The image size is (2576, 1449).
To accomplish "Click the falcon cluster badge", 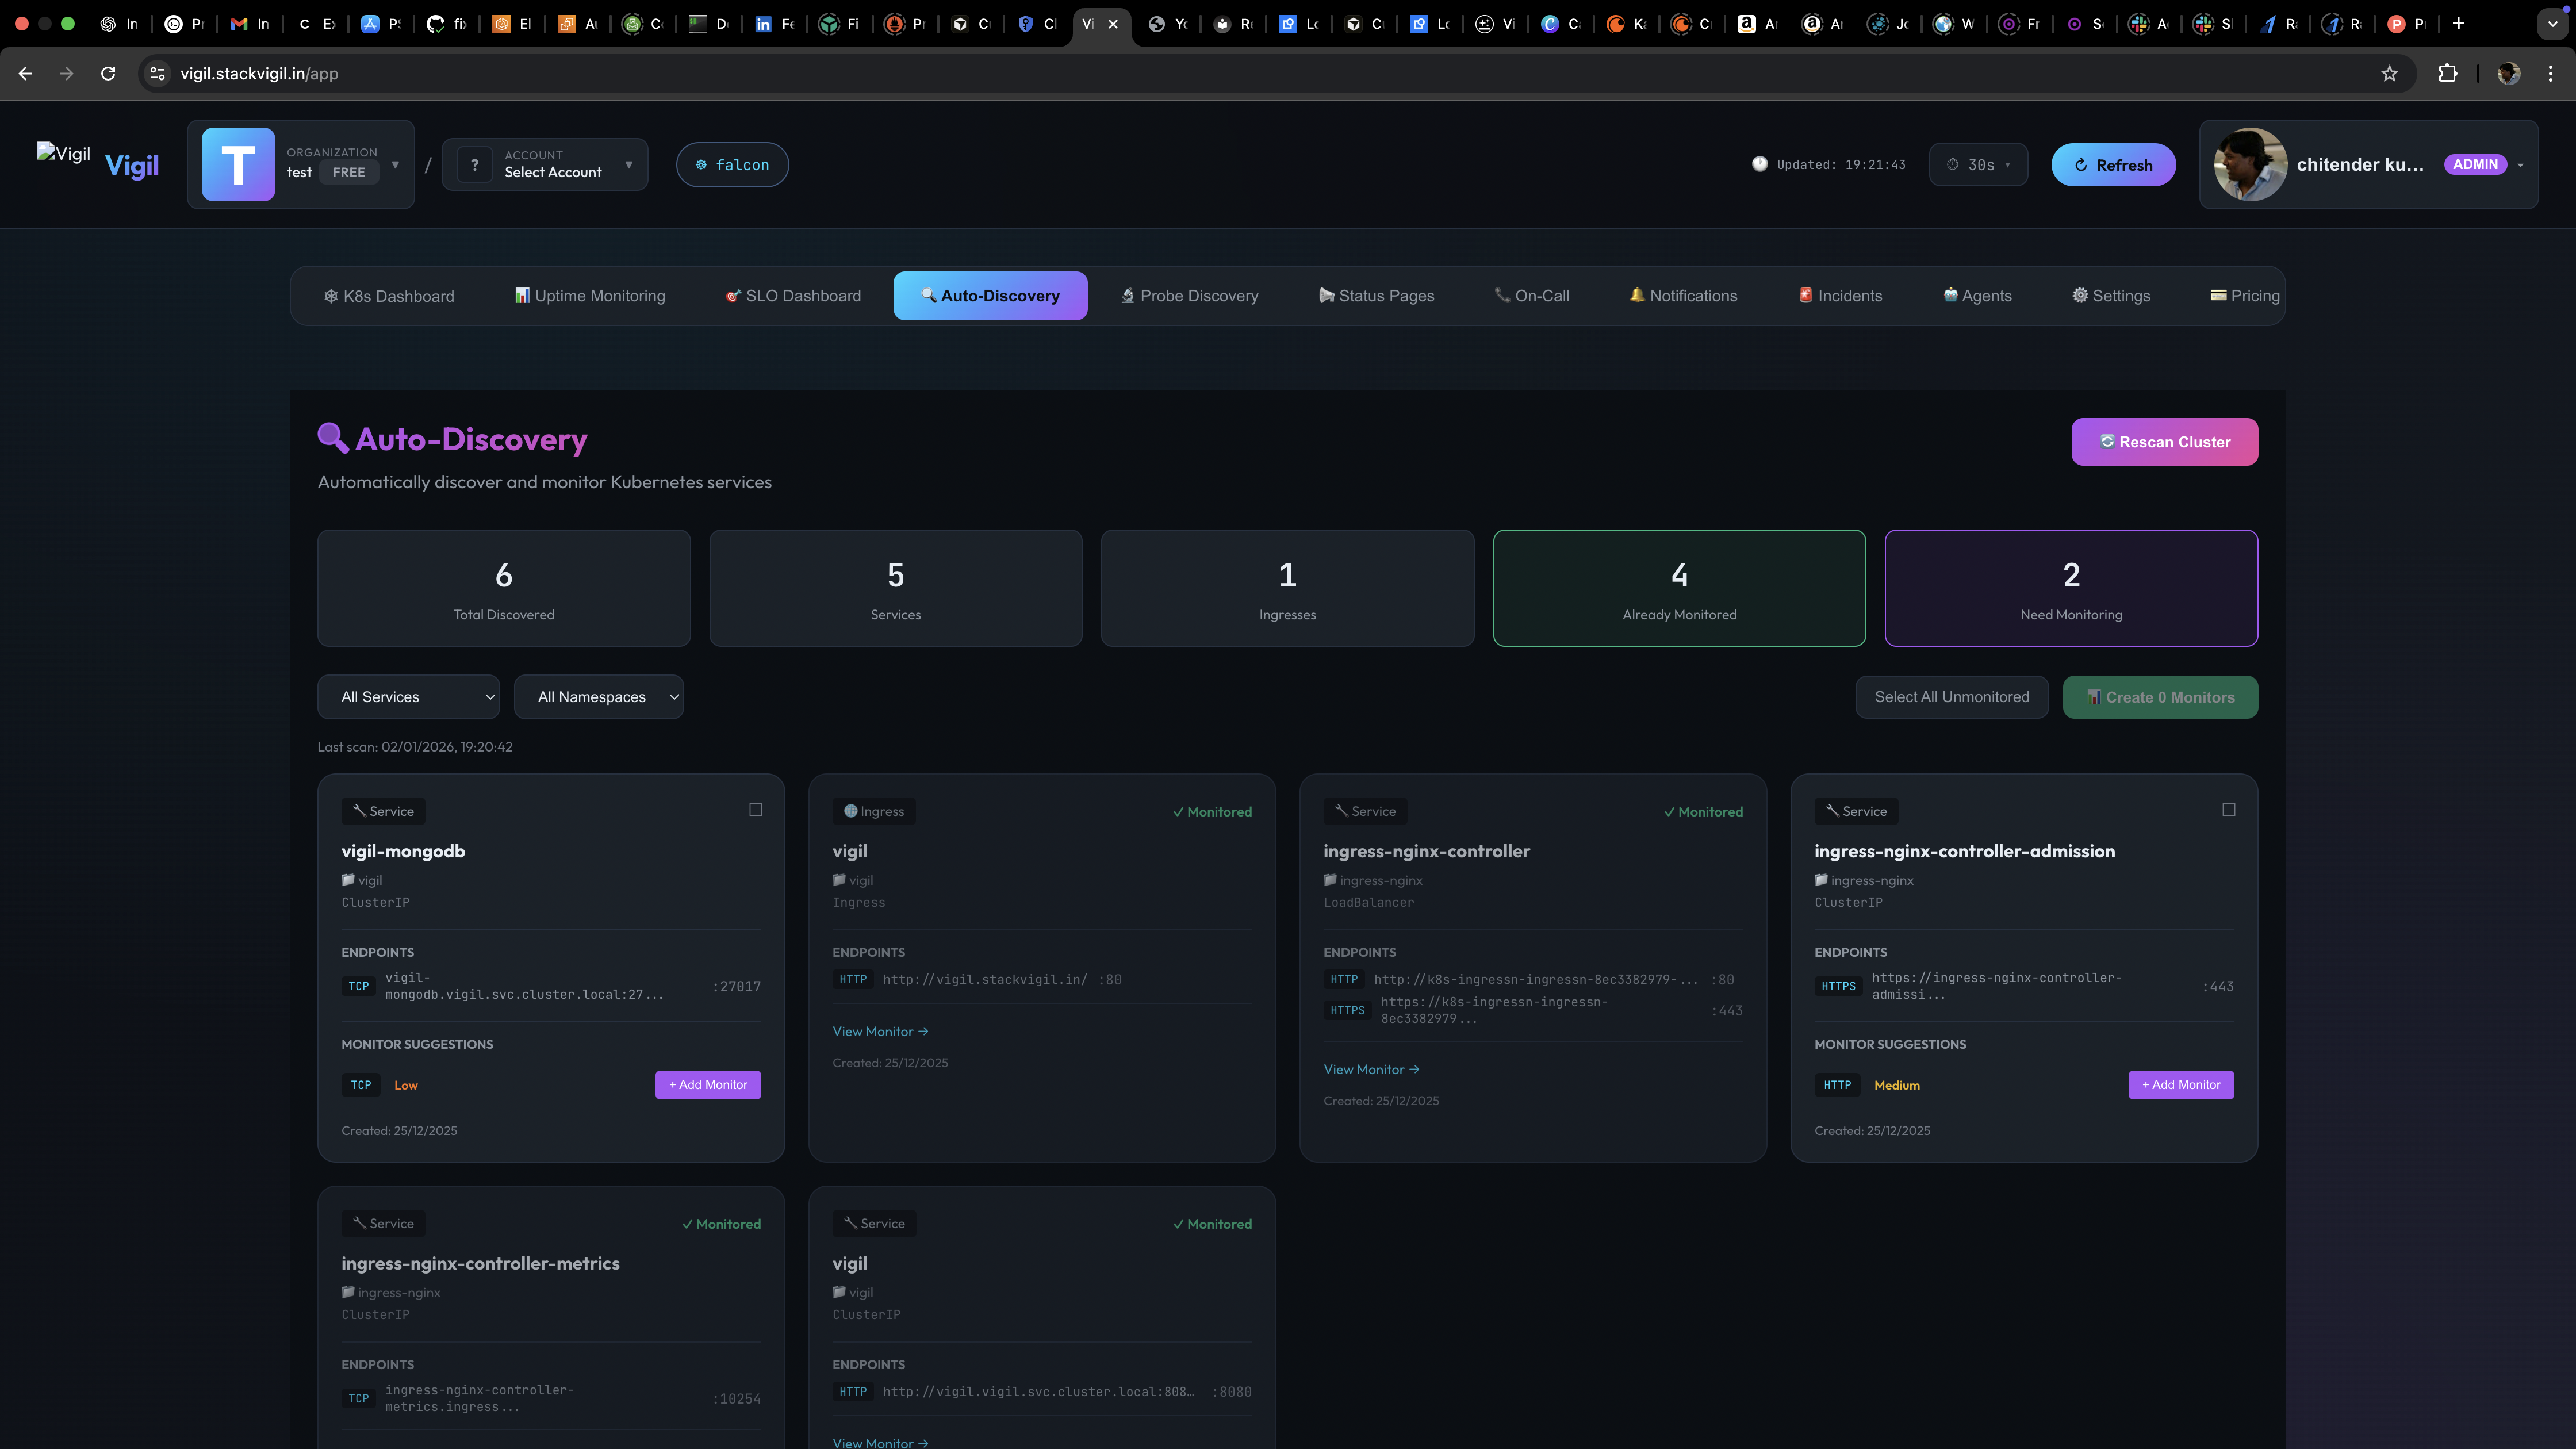I will click(732, 165).
